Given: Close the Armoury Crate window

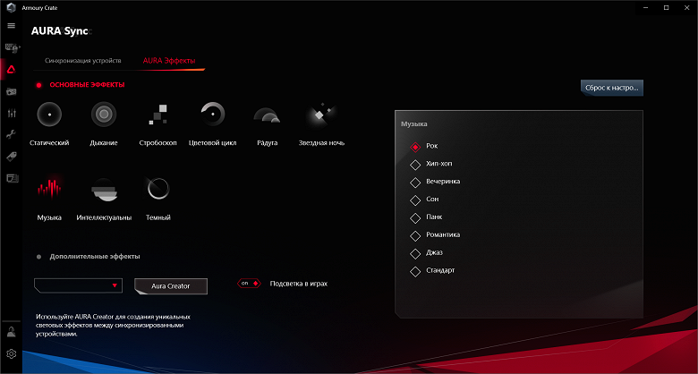Looking at the screenshot, I should pyautogui.click(x=687, y=7).
